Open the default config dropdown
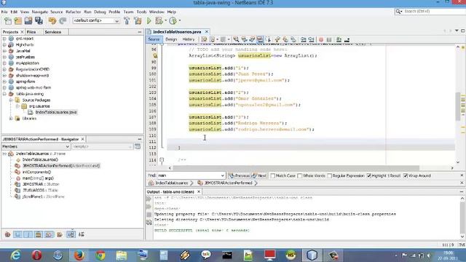The height and width of the screenshot is (262, 466). [x=116, y=21]
